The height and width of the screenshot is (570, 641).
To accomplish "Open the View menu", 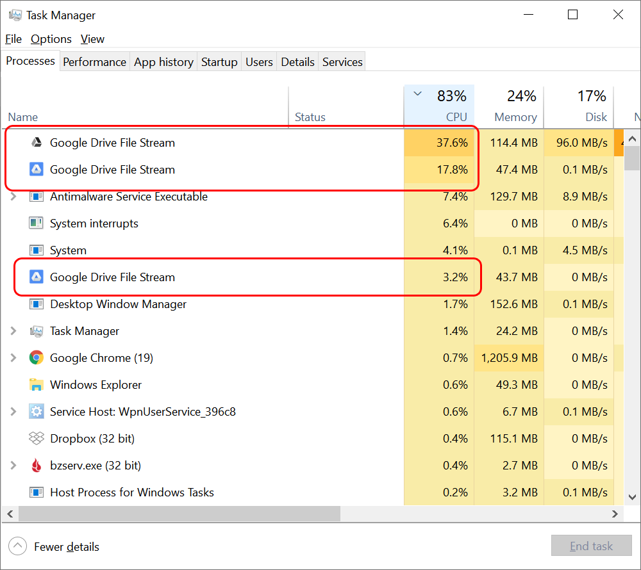I will point(92,39).
